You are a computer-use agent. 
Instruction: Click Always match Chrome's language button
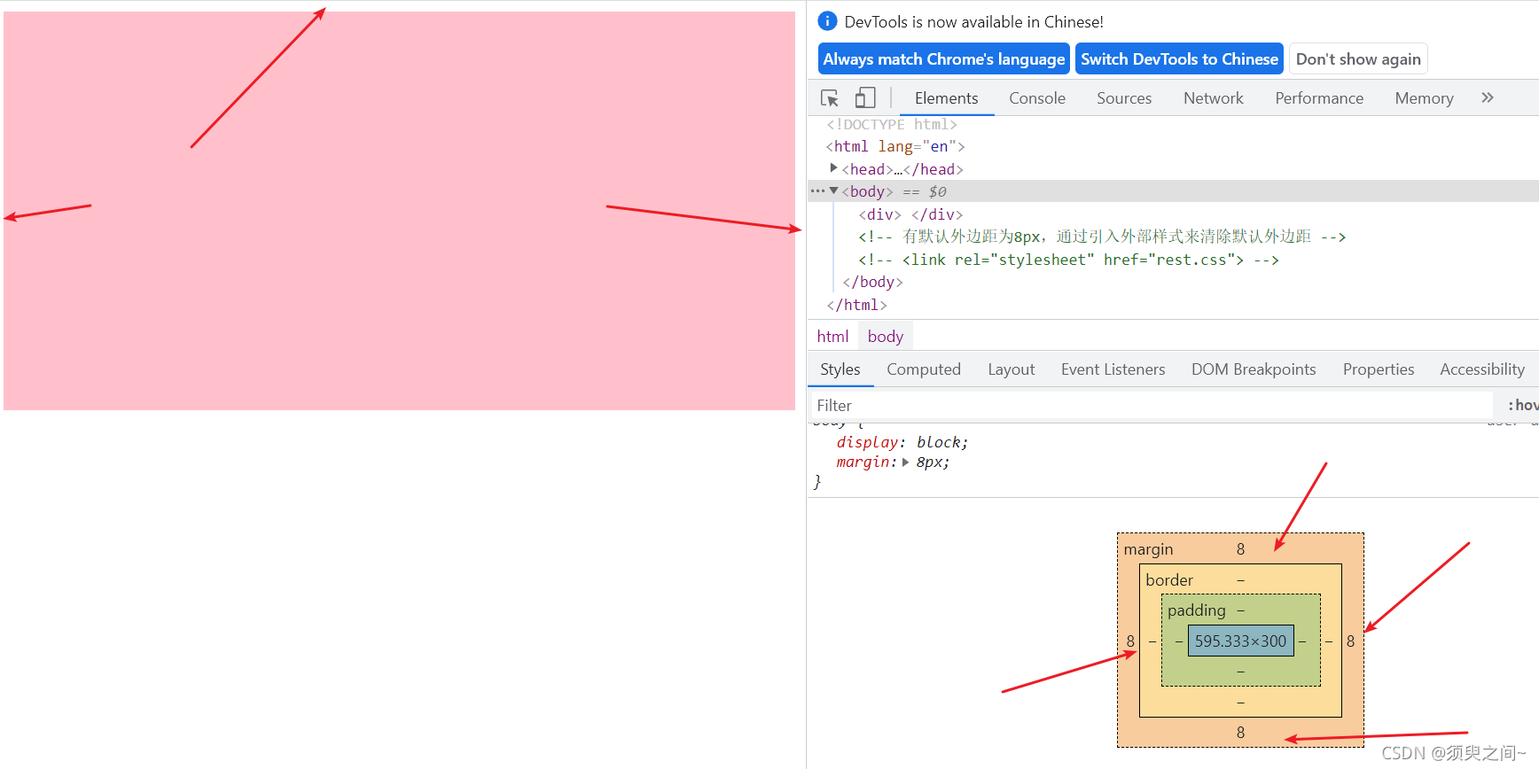pyautogui.click(x=944, y=59)
